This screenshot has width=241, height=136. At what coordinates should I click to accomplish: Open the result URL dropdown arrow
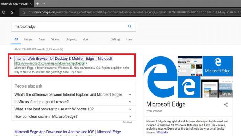coord(86,63)
